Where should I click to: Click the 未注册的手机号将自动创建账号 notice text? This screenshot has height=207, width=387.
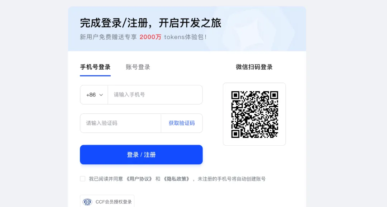231,179
